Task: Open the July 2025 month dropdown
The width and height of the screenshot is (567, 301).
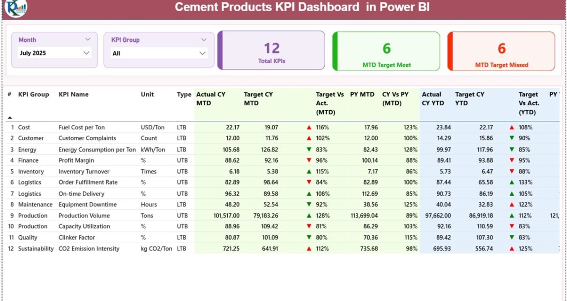Action: click(86, 53)
